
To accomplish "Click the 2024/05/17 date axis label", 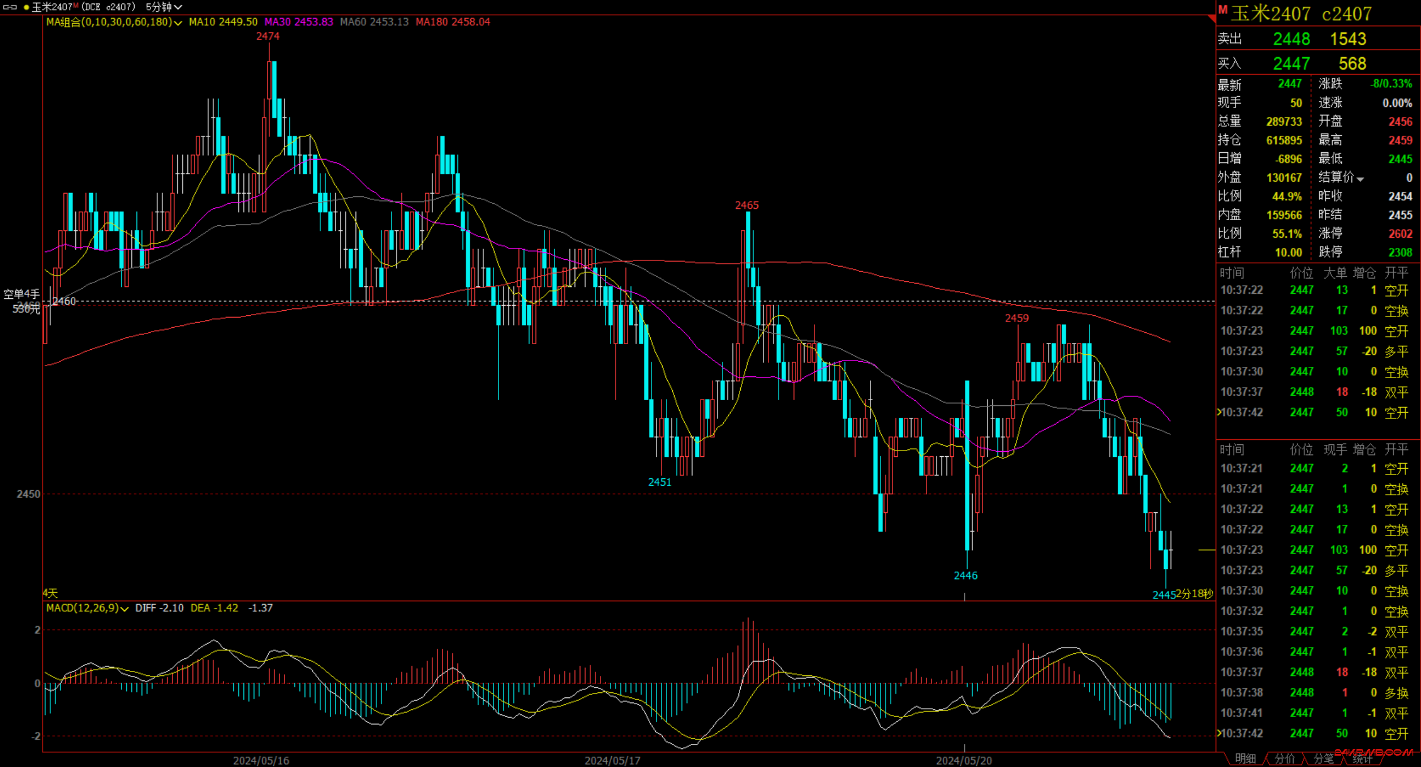I will point(612,761).
